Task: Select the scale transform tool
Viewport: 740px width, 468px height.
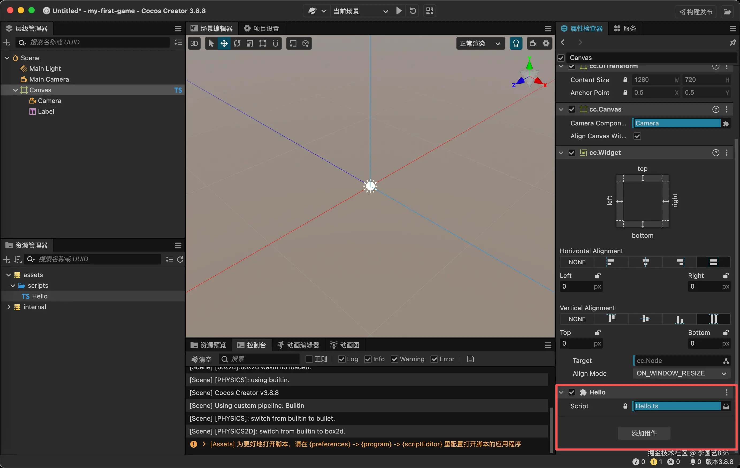Action: tap(250, 43)
